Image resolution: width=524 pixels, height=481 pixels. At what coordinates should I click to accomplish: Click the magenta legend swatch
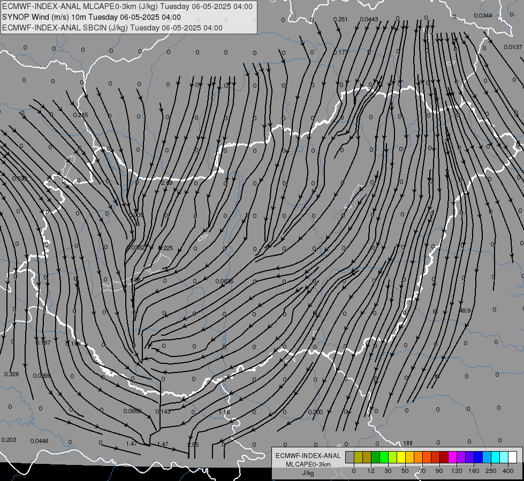click(452, 457)
